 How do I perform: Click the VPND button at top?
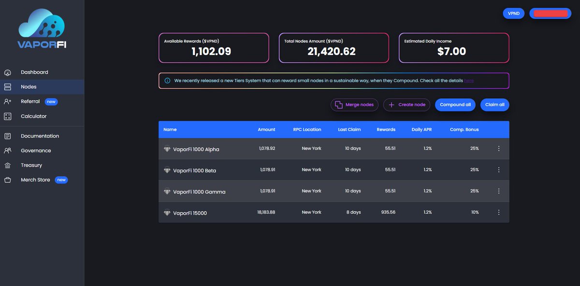[x=514, y=14]
